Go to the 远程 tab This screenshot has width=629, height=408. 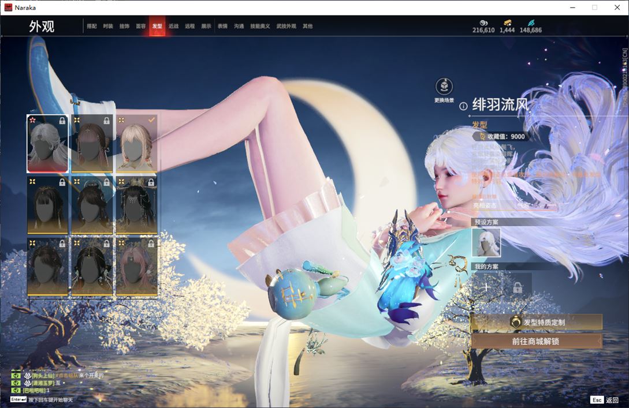[190, 26]
